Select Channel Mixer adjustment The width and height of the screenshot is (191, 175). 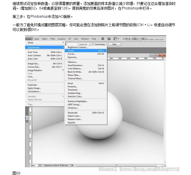pos(86,78)
